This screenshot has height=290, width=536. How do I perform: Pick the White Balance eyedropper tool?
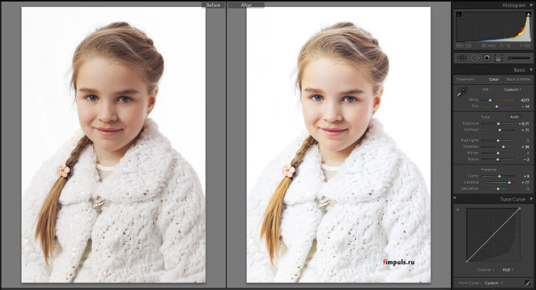(462, 92)
